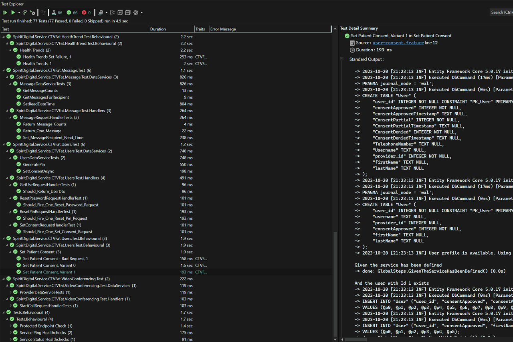The width and height of the screenshot is (513, 342).
Task: Collapse the Set Patient Consent (3) group
Action: point(11,252)
